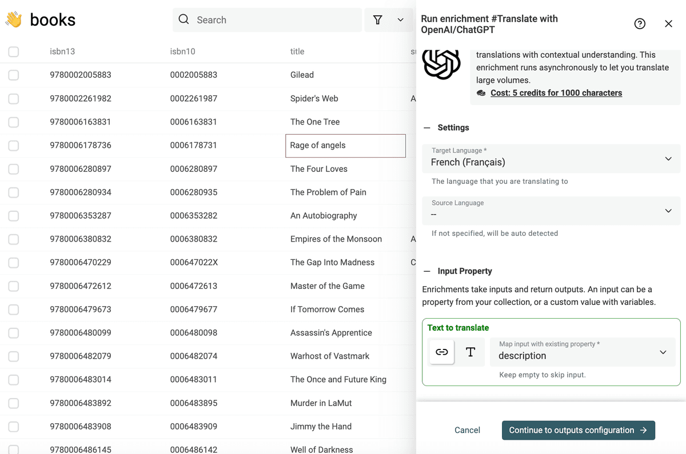Image resolution: width=686 pixels, height=454 pixels.
Task: Check the row for Rage of angels
Action: point(14,145)
